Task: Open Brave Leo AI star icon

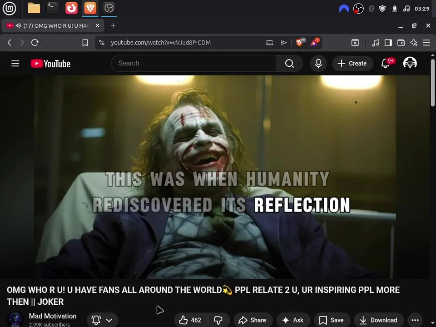Action: (x=414, y=43)
